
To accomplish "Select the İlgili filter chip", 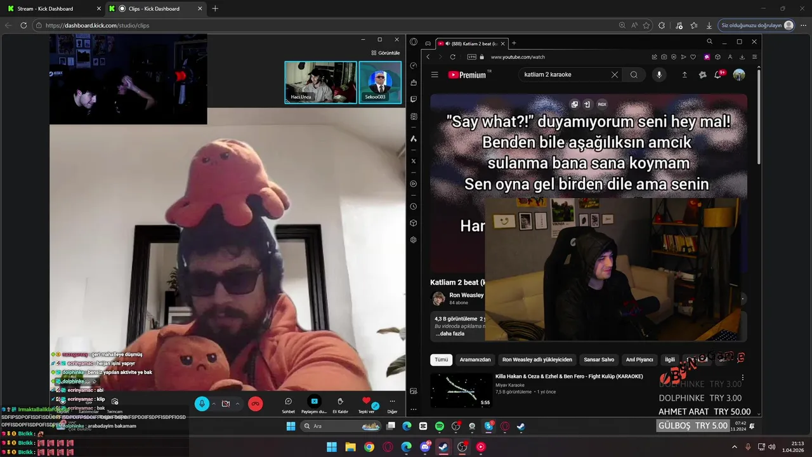I will [x=670, y=359].
